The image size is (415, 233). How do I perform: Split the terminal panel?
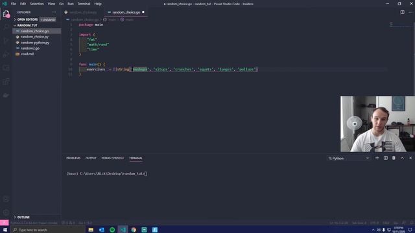coord(386,158)
